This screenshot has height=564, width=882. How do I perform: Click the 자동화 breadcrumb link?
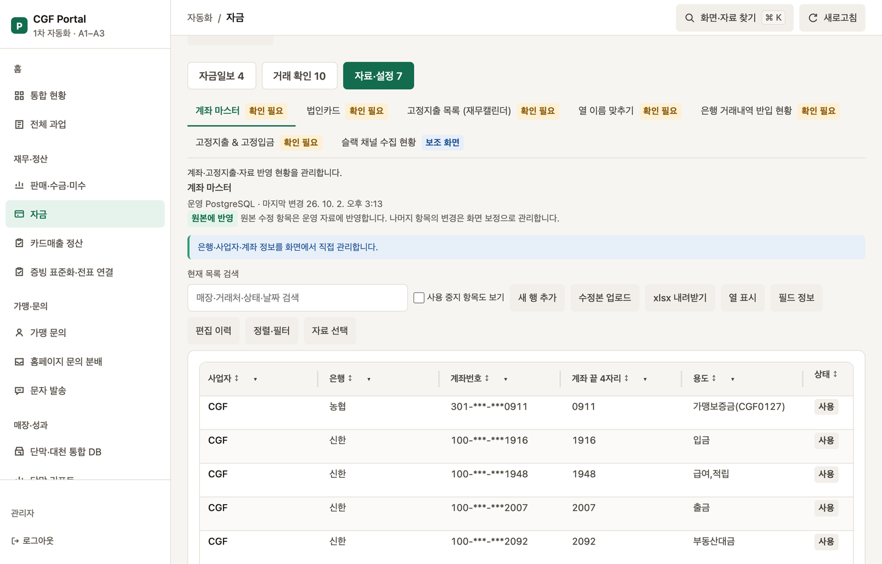coord(200,18)
